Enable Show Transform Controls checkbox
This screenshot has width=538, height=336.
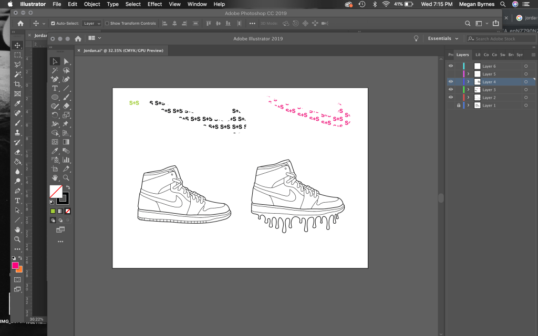(107, 24)
